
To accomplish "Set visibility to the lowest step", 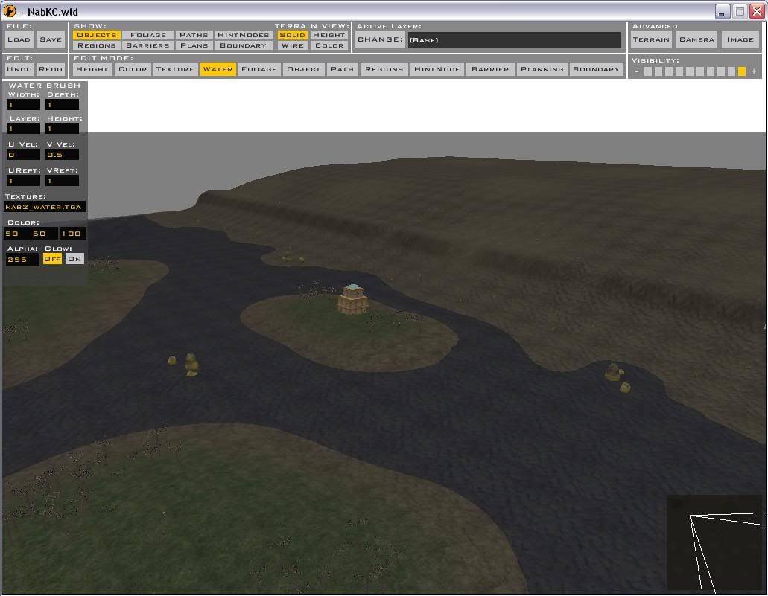I will pos(648,71).
